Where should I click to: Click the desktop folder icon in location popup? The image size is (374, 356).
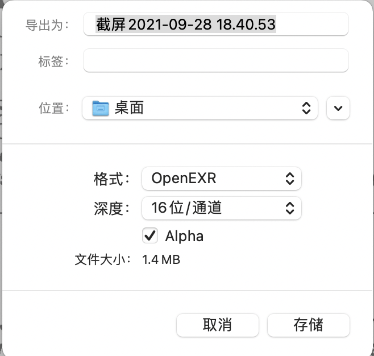coord(101,108)
